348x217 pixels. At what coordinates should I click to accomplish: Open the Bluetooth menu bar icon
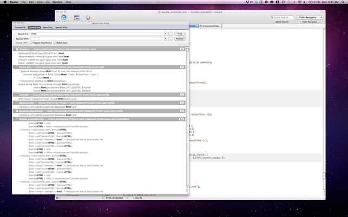tap(294, 2)
